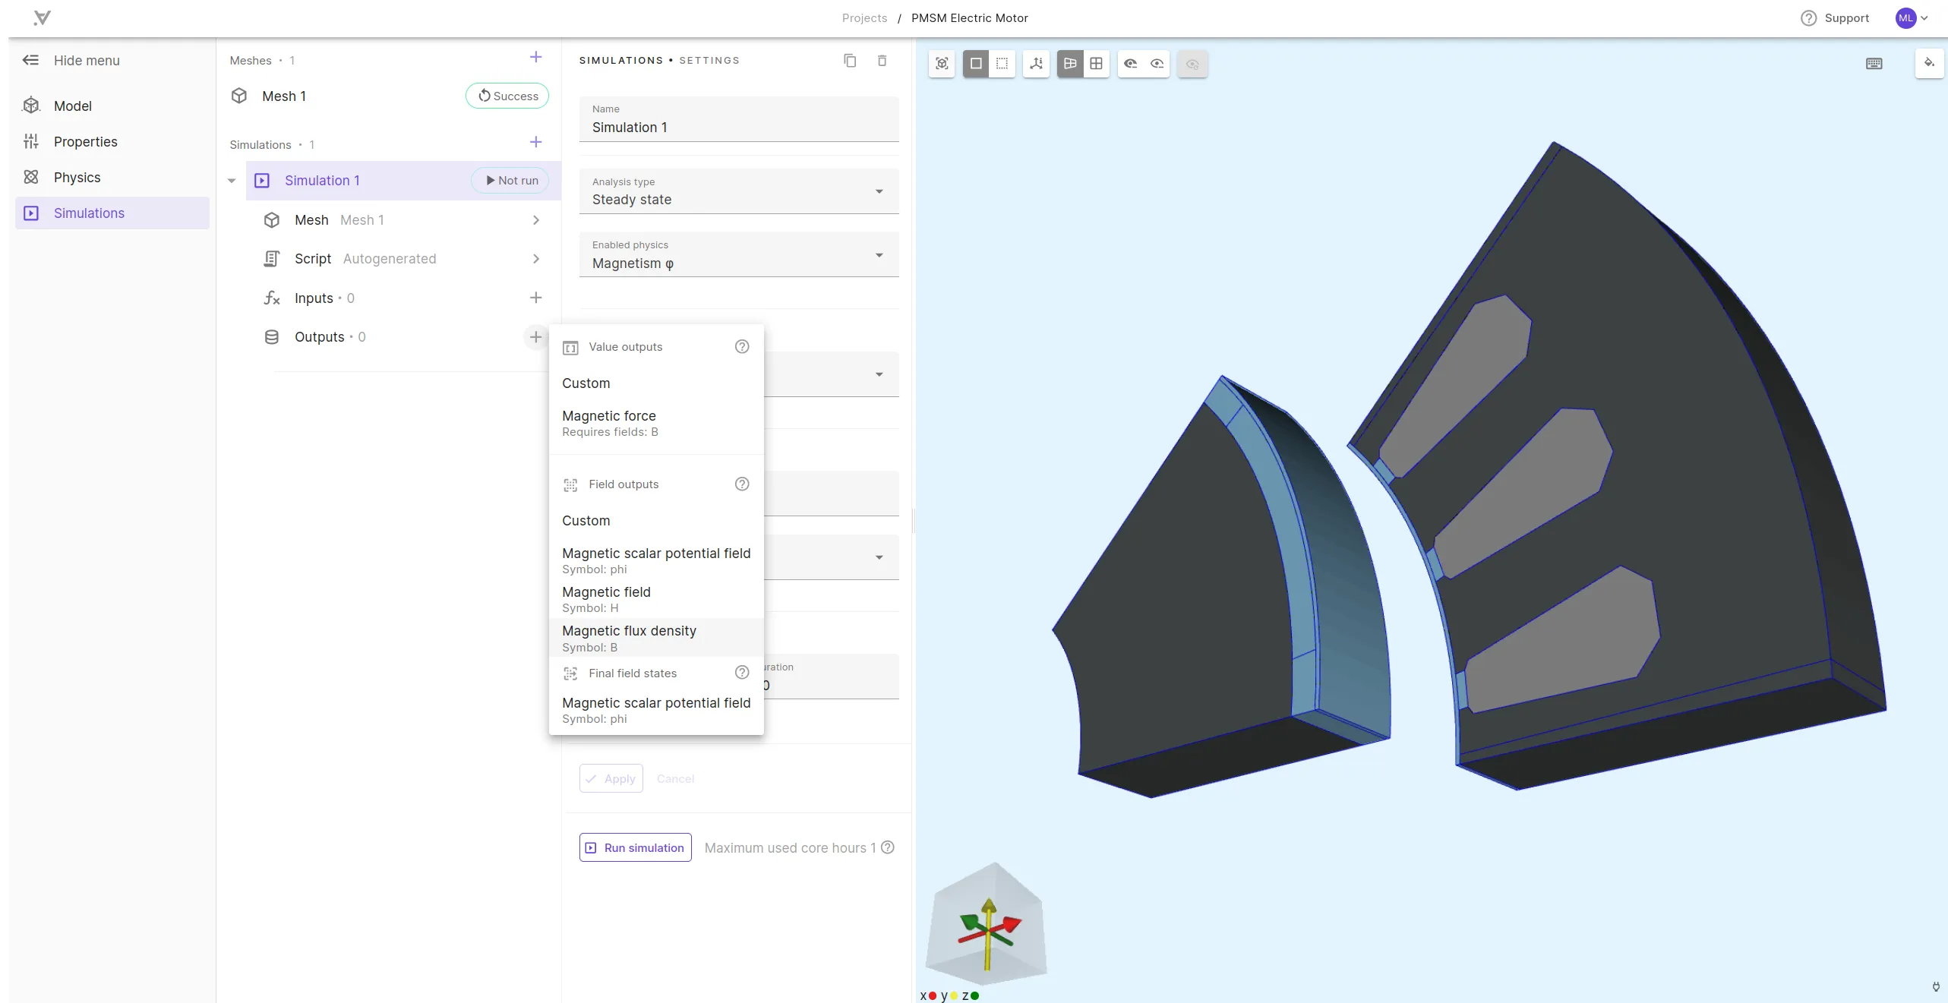Open the Model section in sidebar

tap(112, 106)
